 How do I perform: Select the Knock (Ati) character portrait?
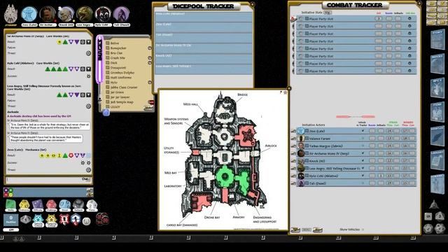(x=66, y=14)
